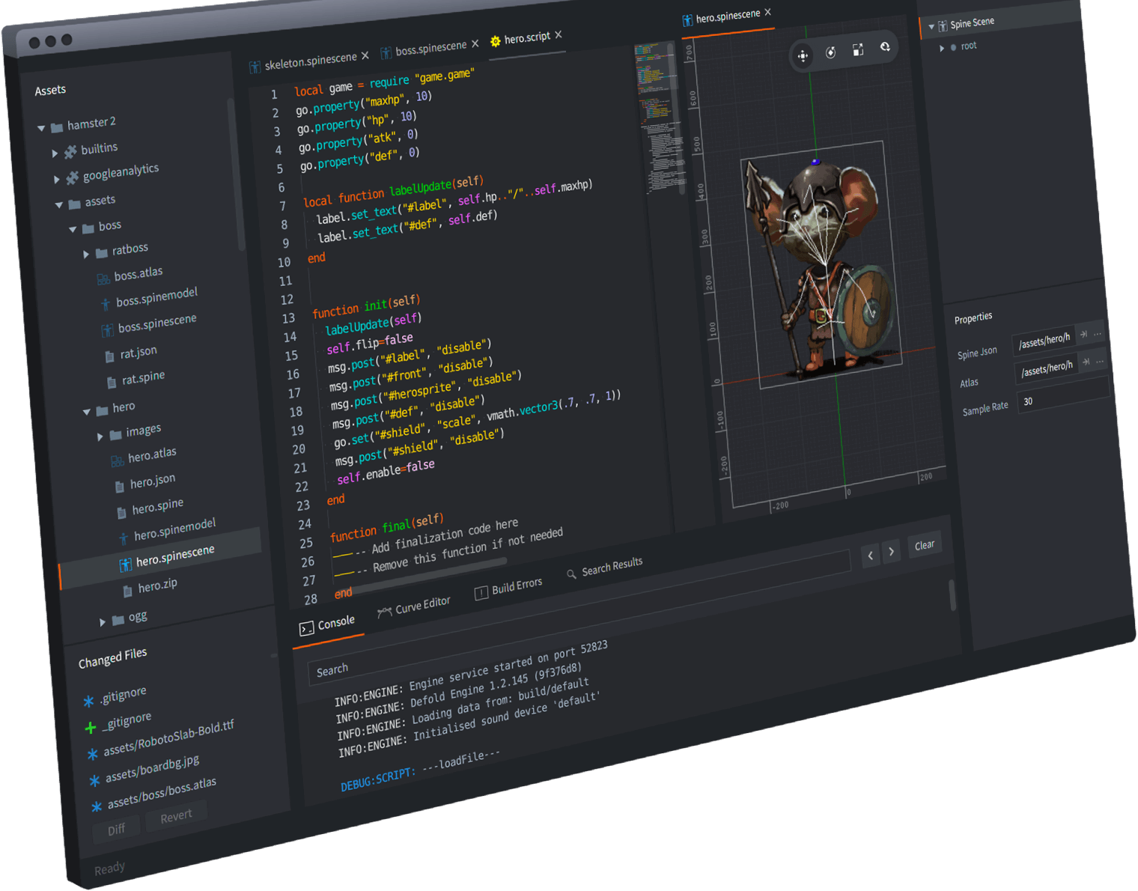The height and width of the screenshot is (891, 1138).
Task: Click the go-to arrow beside Spine Json field
Action: pyautogui.click(x=1083, y=335)
